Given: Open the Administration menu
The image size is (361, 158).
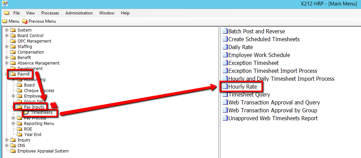Looking at the screenshot, I should point(79,13).
